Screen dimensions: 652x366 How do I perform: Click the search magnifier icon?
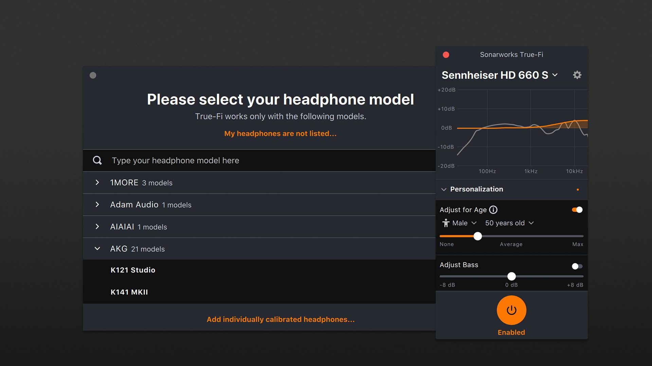tap(97, 160)
